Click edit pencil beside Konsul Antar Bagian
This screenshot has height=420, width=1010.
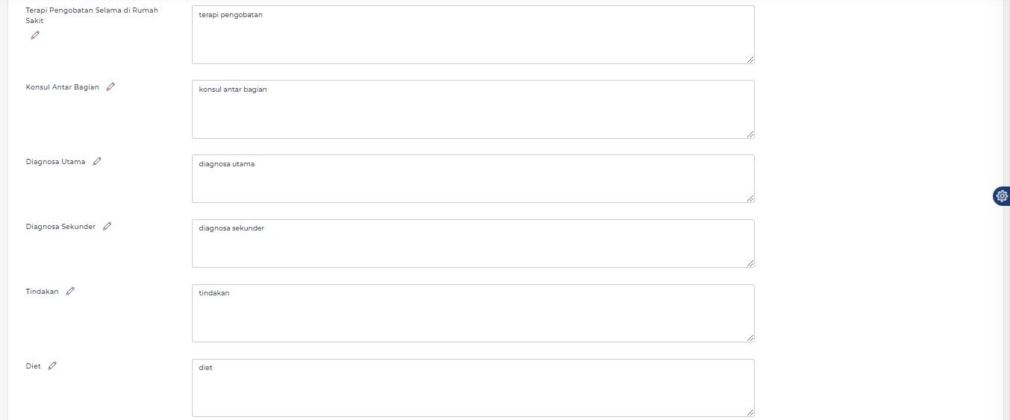coord(110,87)
